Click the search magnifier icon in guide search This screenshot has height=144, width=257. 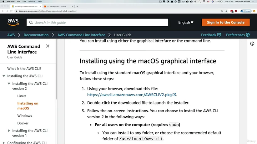pyautogui.click(x=31, y=22)
